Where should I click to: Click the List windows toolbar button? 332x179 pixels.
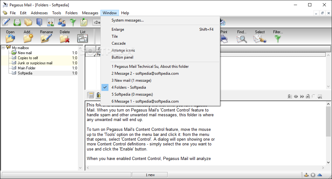[x=83, y=36]
